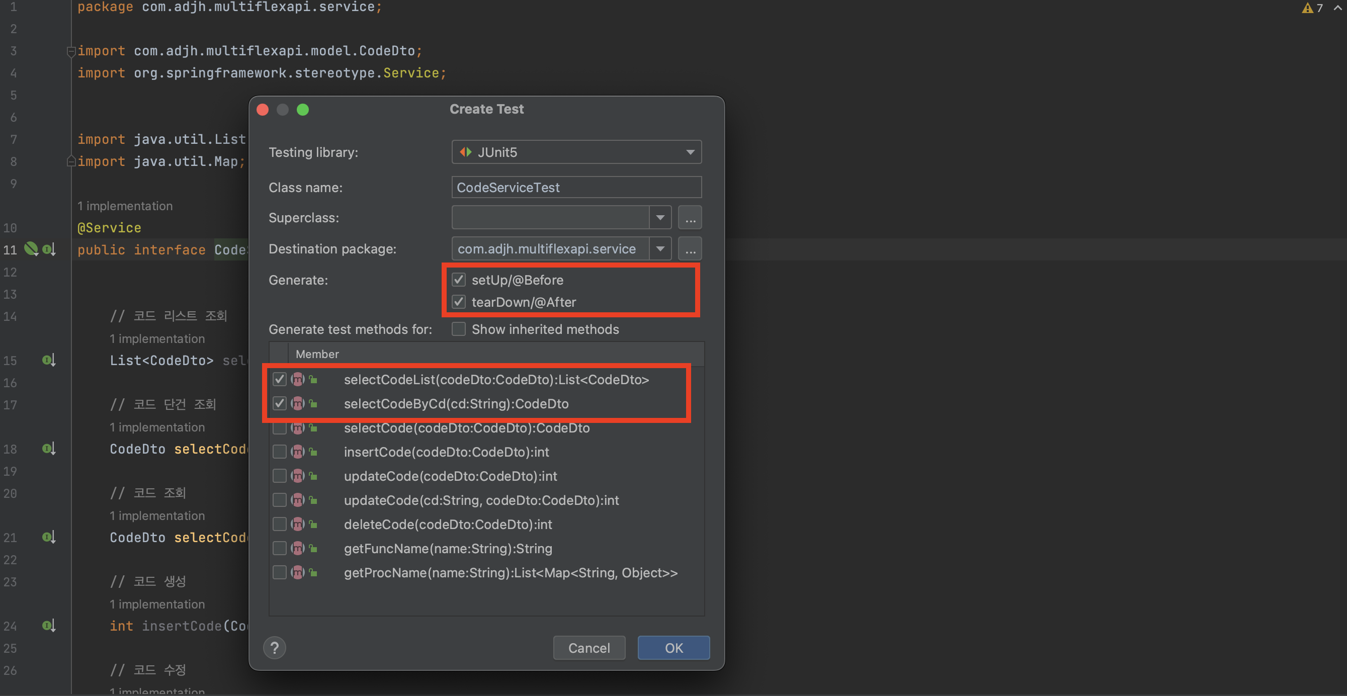This screenshot has width=1347, height=696.
Task: Click implementation gutter icon on line 21
Action: click(49, 537)
